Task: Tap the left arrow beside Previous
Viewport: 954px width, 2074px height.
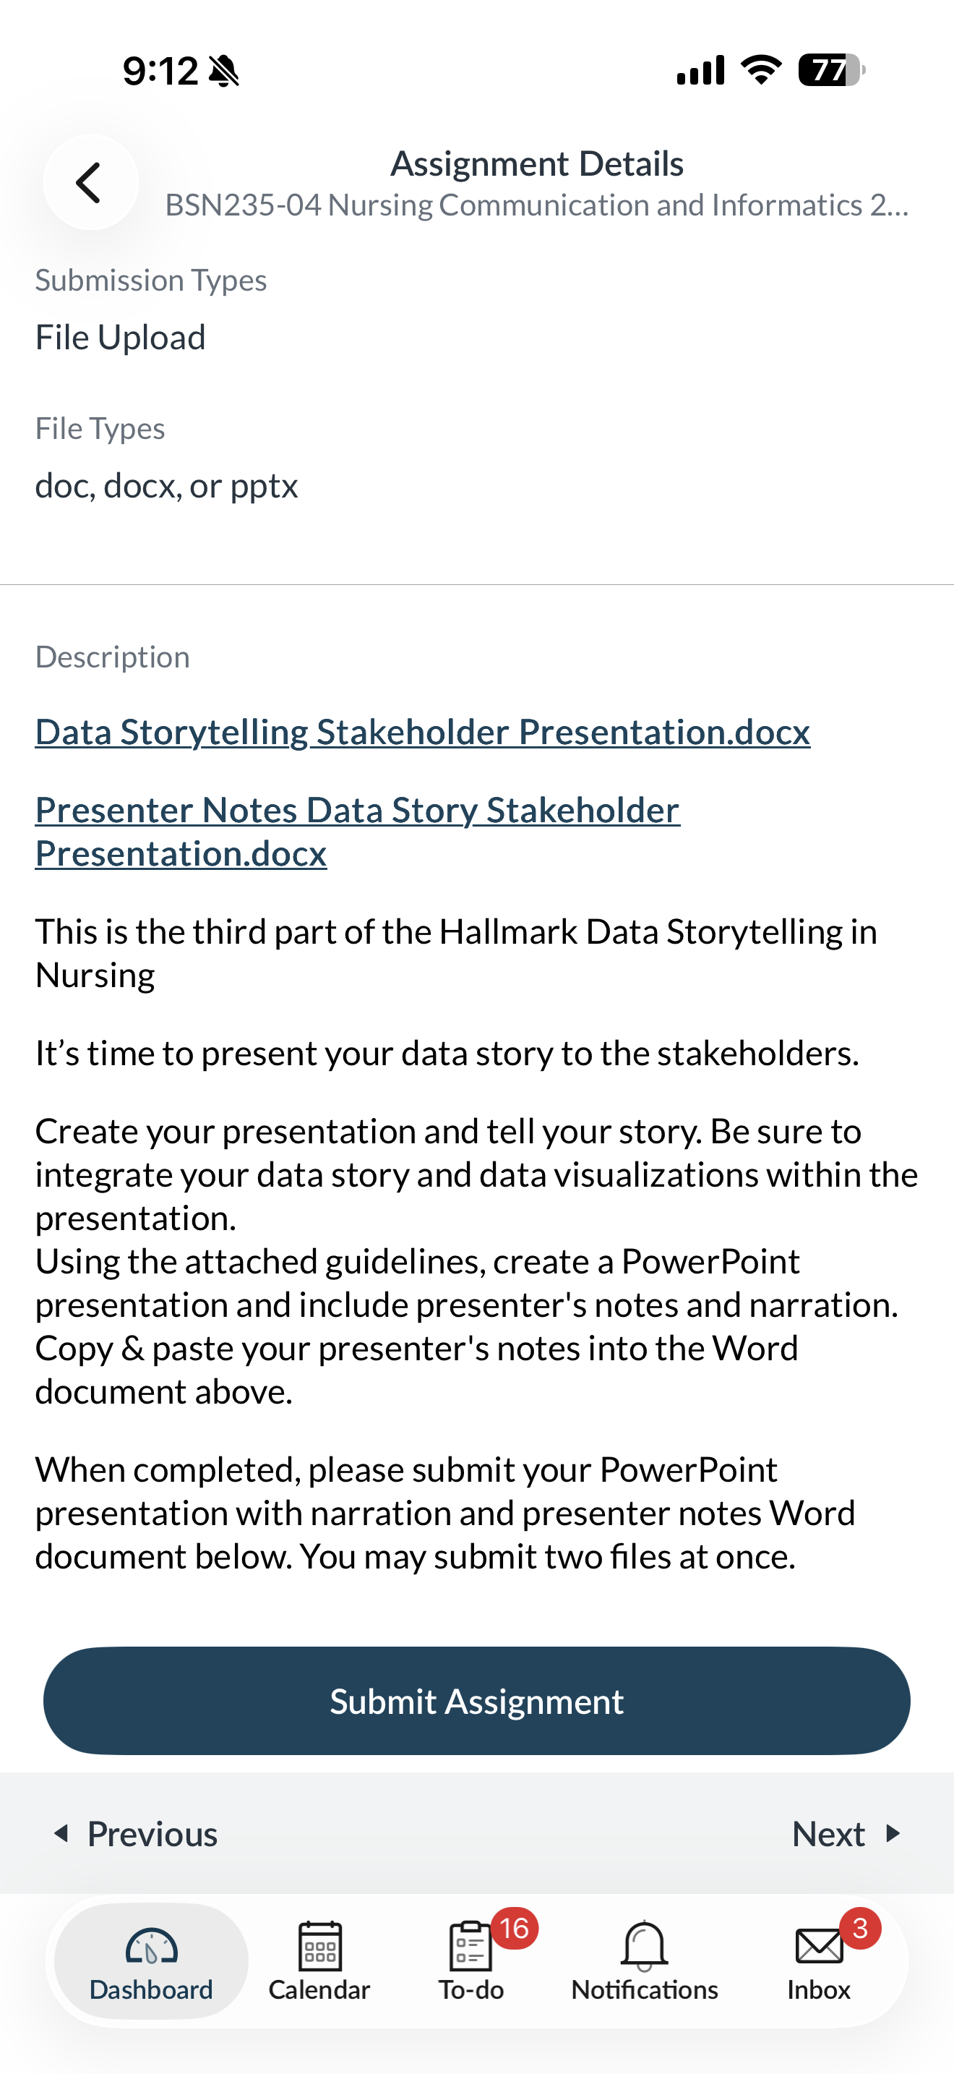Action: (x=61, y=1833)
